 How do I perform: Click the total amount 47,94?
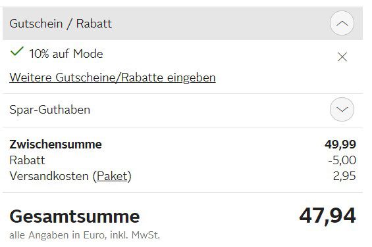327,216
